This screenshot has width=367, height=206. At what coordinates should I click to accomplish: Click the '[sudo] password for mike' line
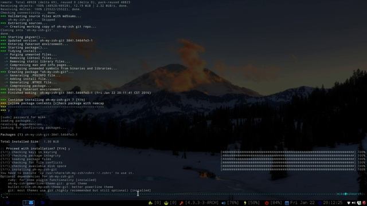click(x=23, y=117)
